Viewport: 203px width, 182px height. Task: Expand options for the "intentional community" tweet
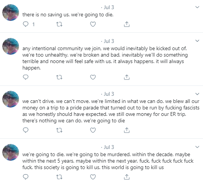pyautogui.click(x=197, y=41)
